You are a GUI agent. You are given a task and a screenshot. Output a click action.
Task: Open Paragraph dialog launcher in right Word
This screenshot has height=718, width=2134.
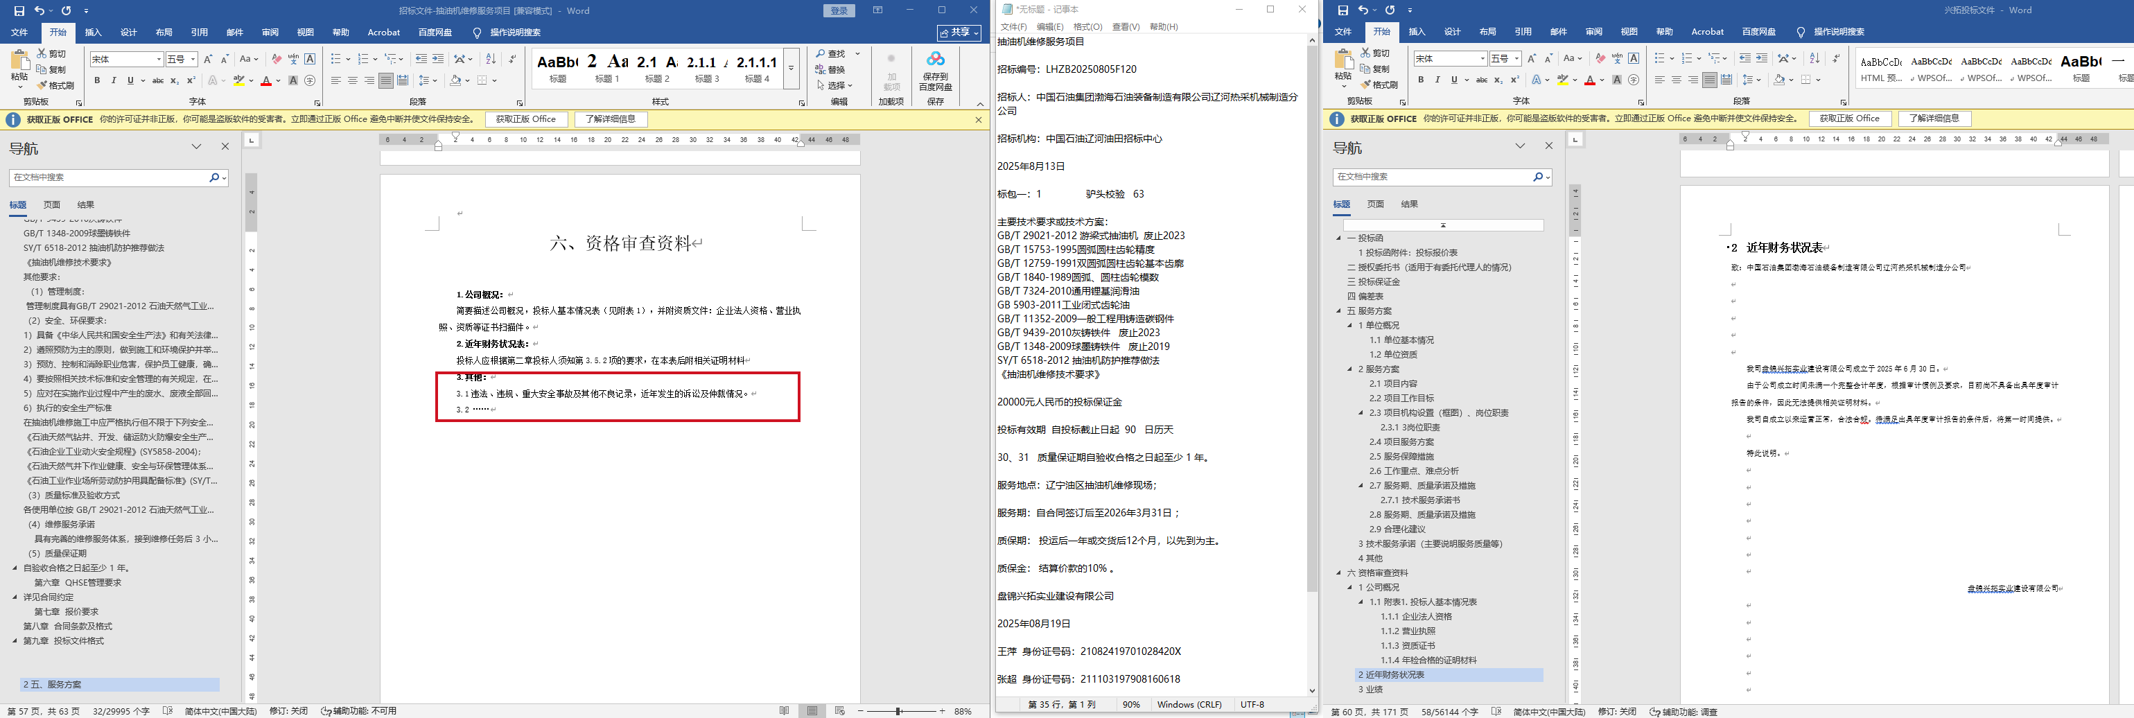point(1844,102)
